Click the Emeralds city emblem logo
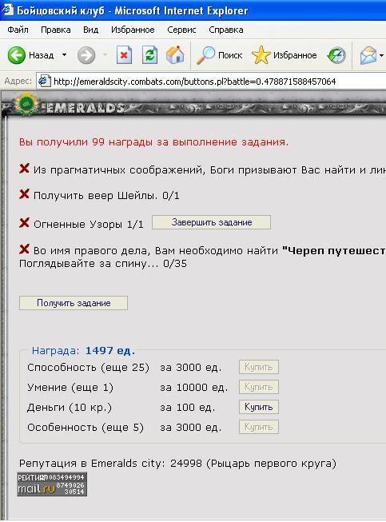The width and height of the screenshot is (386, 522). (26, 105)
